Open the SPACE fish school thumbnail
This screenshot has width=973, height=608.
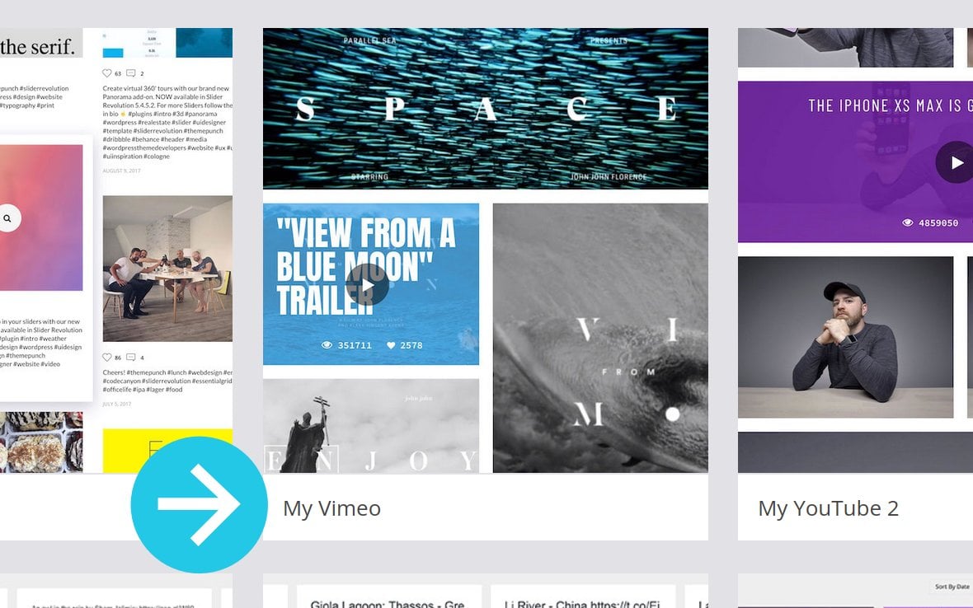click(485, 109)
